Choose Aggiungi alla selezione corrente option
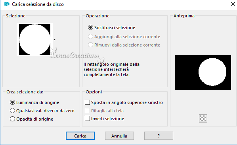This screenshot has height=145, width=237. 90,37
